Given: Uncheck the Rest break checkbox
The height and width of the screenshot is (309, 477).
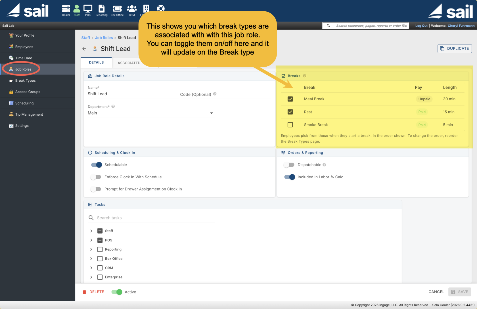Looking at the screenshot, I should point(290,112).
